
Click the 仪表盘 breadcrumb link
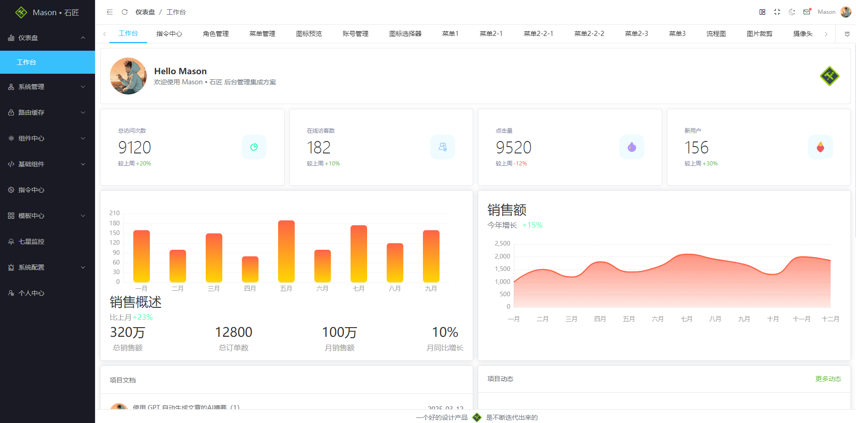tap(145, 12)
